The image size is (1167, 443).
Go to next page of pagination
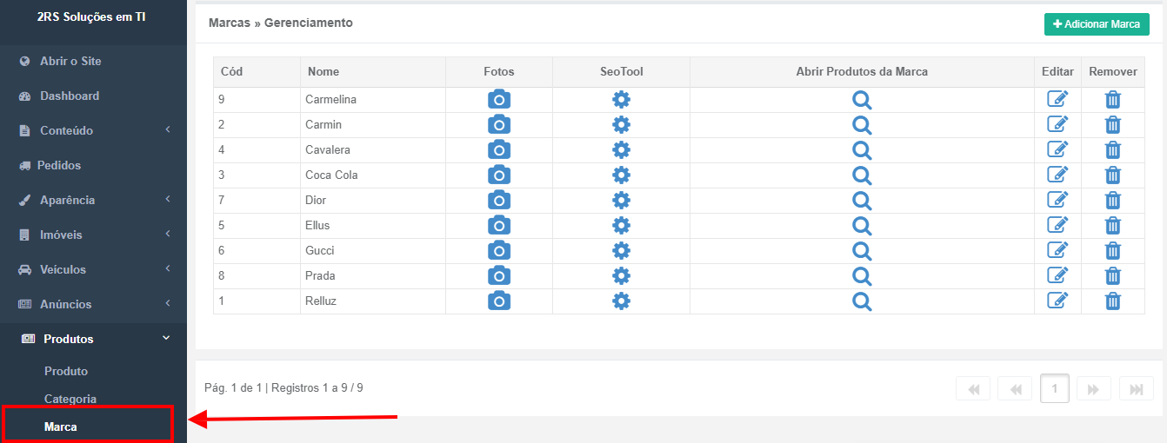1094,388
